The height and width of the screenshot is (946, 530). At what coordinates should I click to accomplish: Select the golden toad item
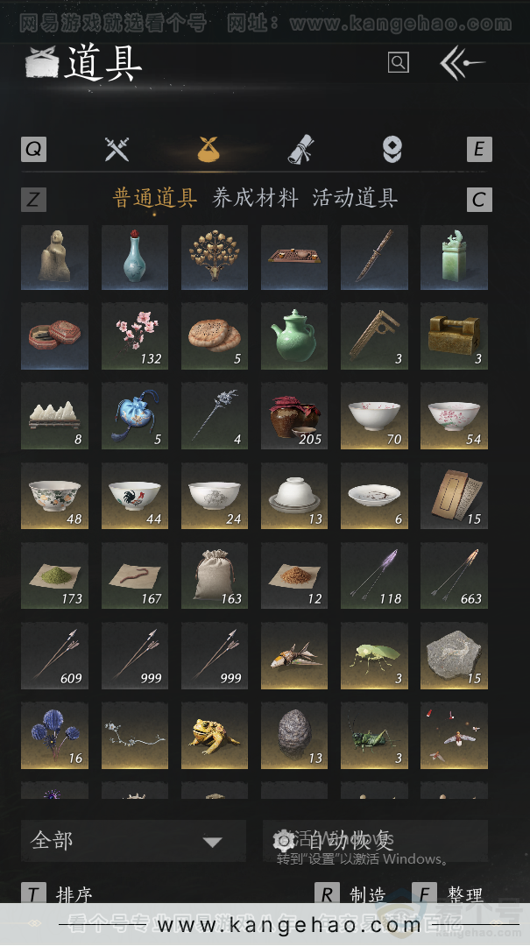tap(215, 736)
